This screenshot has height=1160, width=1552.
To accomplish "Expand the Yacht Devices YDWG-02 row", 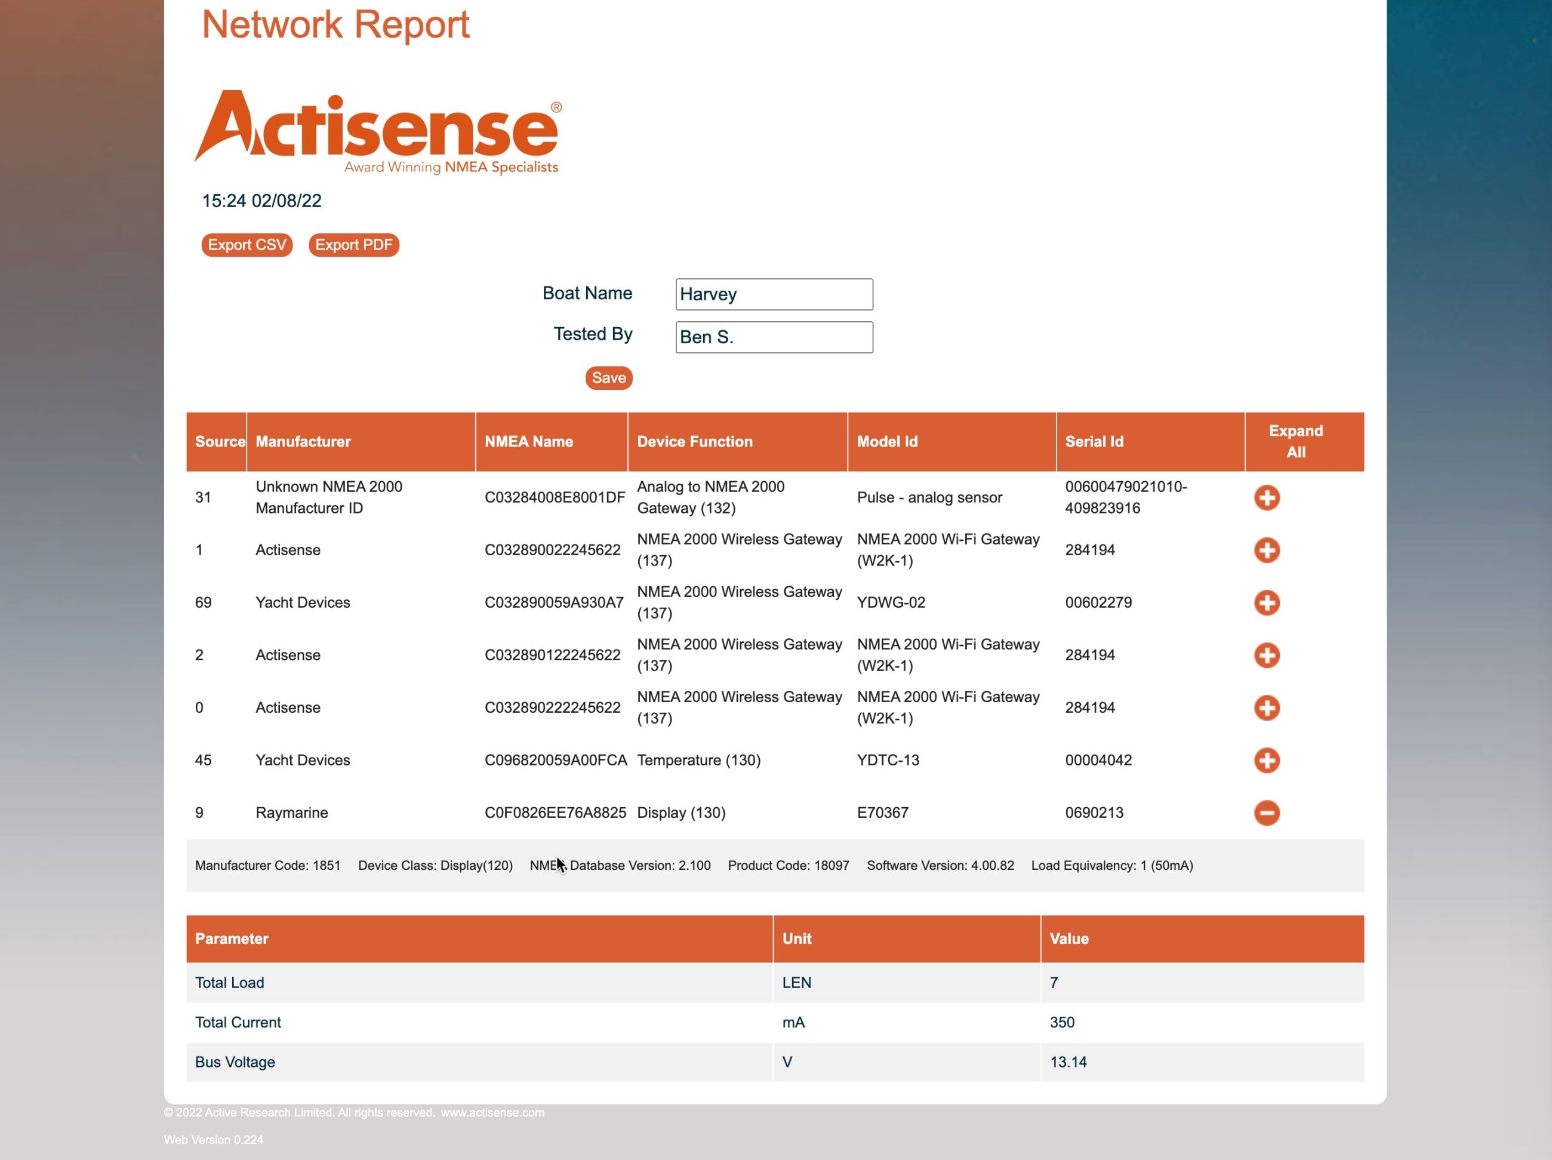I will 1267,603.
